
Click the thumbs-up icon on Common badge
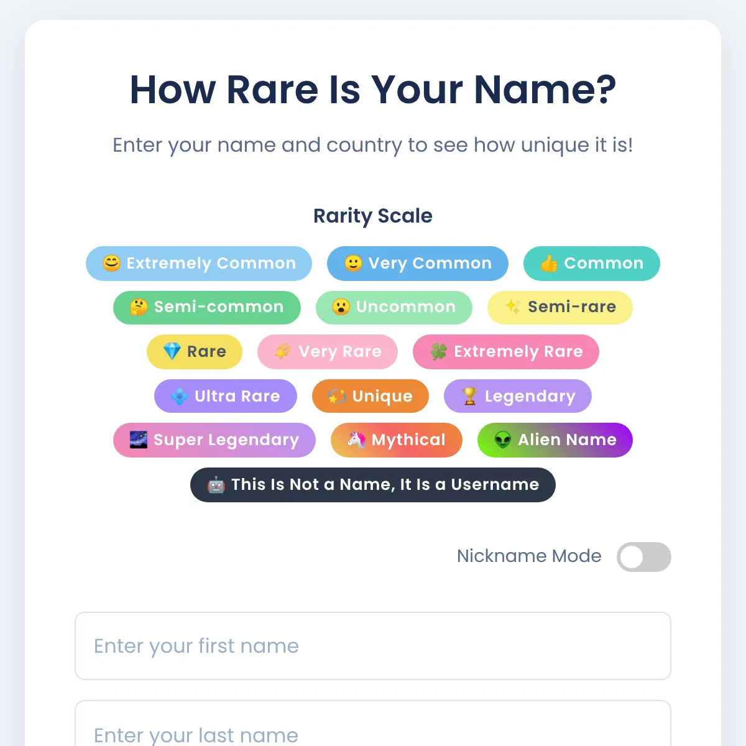[549, 264]
